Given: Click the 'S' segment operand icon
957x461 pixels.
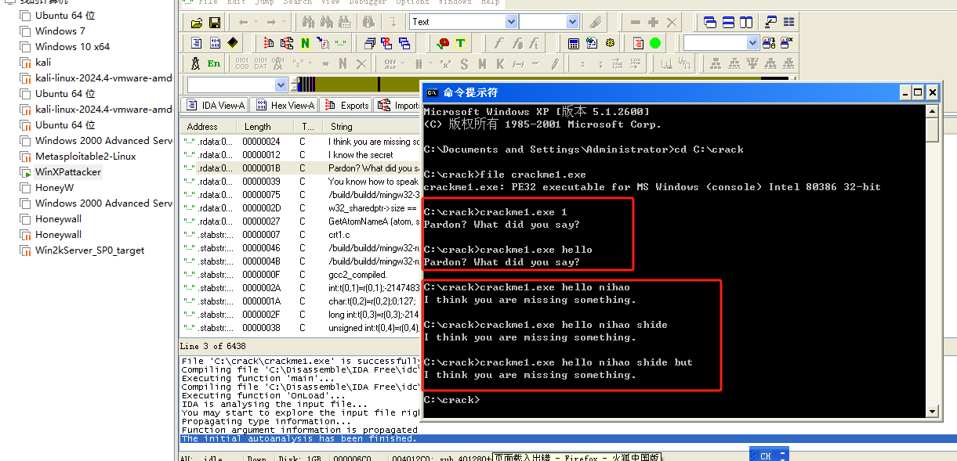Looking at the screenshot, I should (464, 63).
